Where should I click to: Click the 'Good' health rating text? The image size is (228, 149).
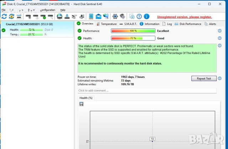(x=161, y=38)
